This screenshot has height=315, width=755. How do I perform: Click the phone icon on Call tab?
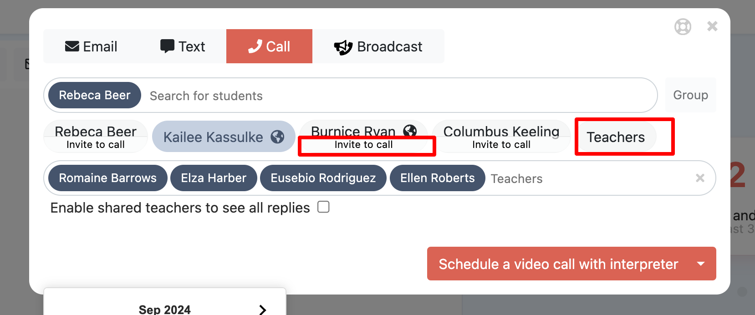(x=255, y=46)
